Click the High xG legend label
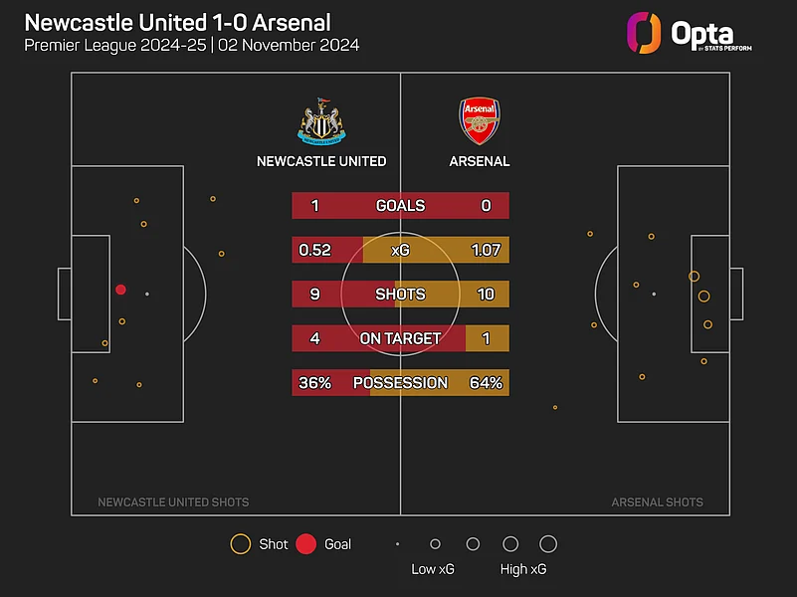Image resolution: width=797 pixels, height=597 pixels. (523, 570)
